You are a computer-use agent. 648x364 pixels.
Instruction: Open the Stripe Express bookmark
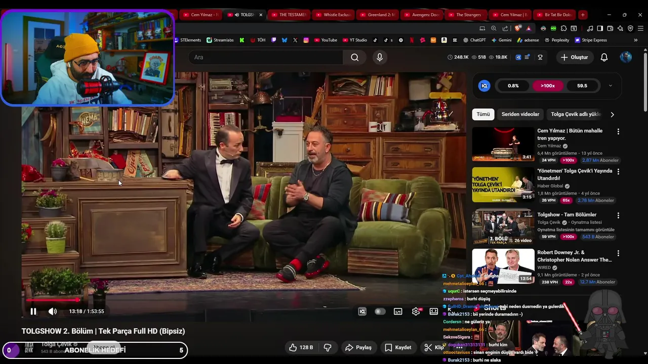591,40
